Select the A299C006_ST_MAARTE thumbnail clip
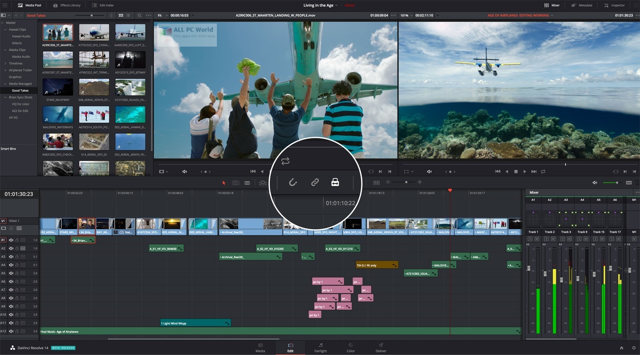The width and height of the screenshot is (640, 355). pos(58,33)
